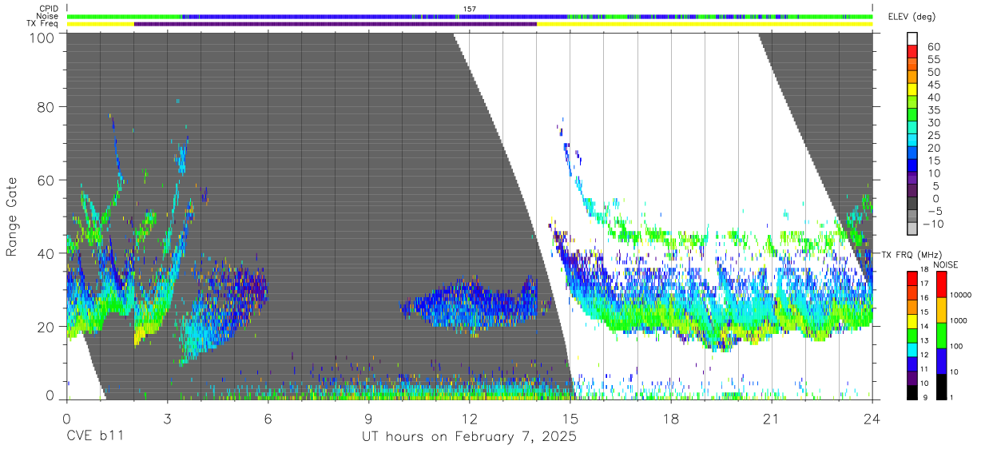Click the UT hours axis tick 6
The image size is (981, 453).
pos(268,418)
